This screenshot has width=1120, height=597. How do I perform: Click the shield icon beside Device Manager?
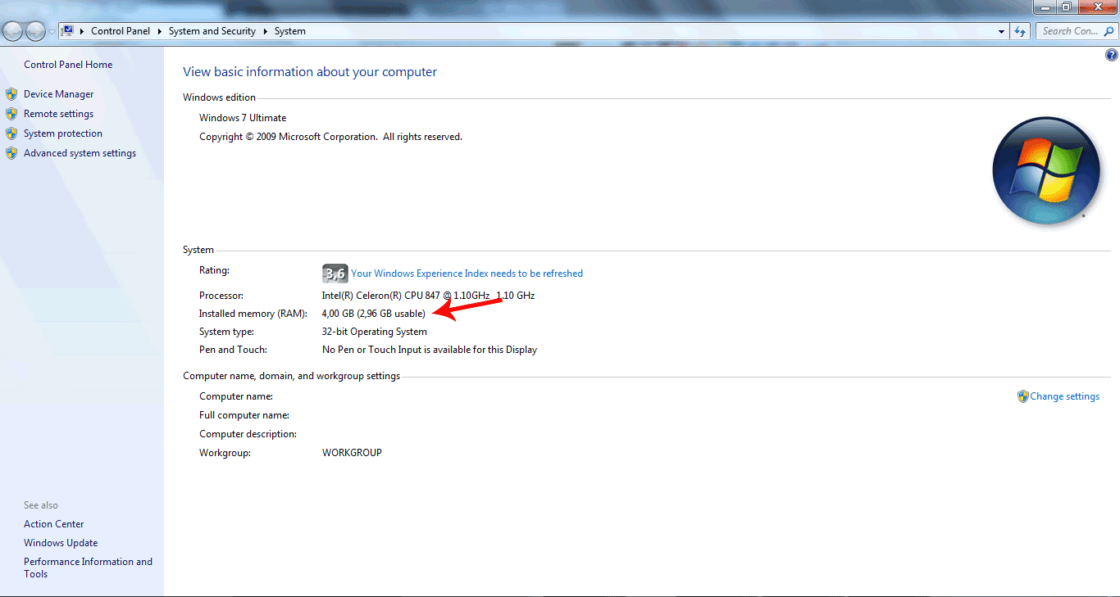[11, 94]
